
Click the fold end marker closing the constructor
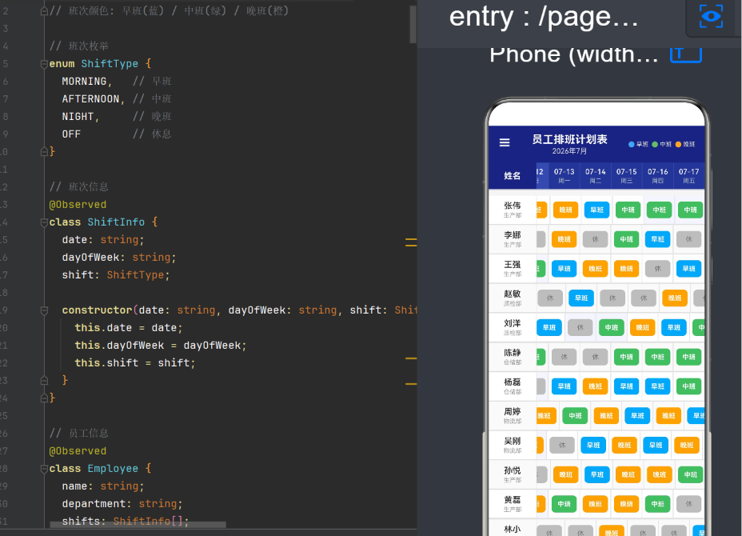[44, 380]
